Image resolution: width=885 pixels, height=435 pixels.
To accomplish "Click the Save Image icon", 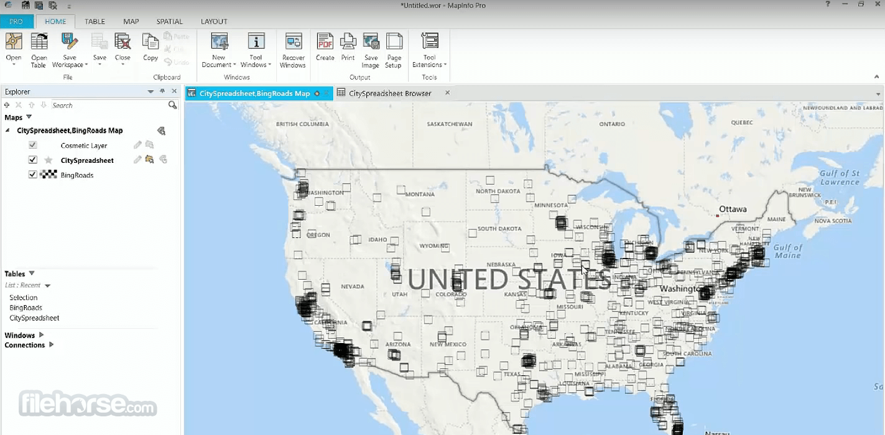I will [371, 42].
